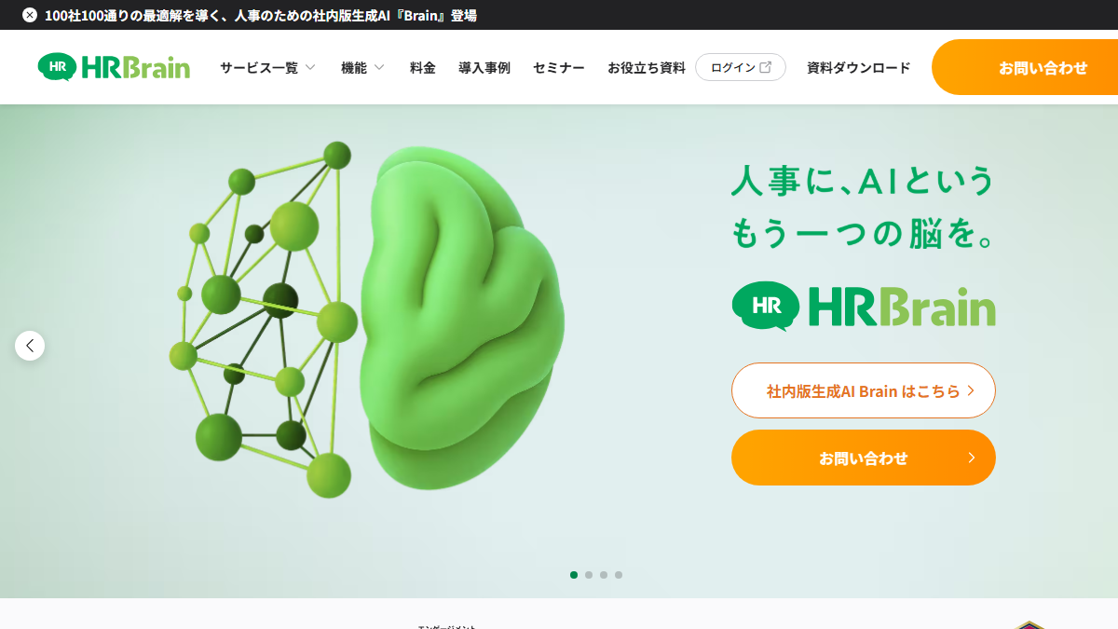Open the 料金 page
The image size is (1118, 629).
[423, 67]
